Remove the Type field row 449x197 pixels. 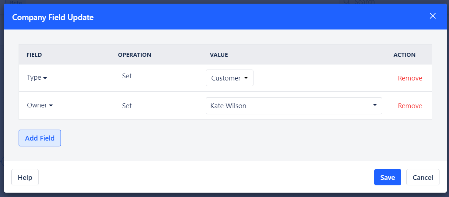(410, 78)
